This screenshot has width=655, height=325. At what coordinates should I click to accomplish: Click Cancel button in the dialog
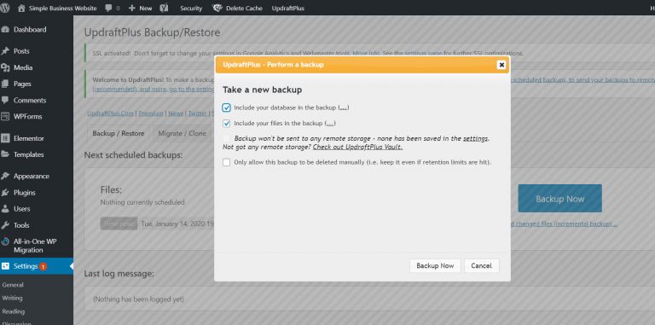tap(481, 265)
